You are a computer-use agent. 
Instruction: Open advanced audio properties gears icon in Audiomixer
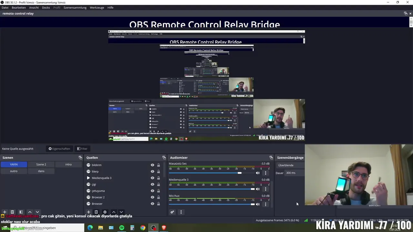(172, 212)
